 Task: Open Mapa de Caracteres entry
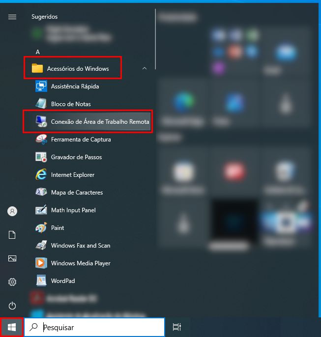pyautogui.click(x=77, y=193)
